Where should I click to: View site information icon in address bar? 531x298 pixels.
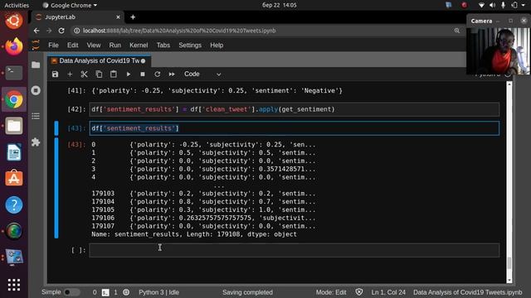click(77, 31)
